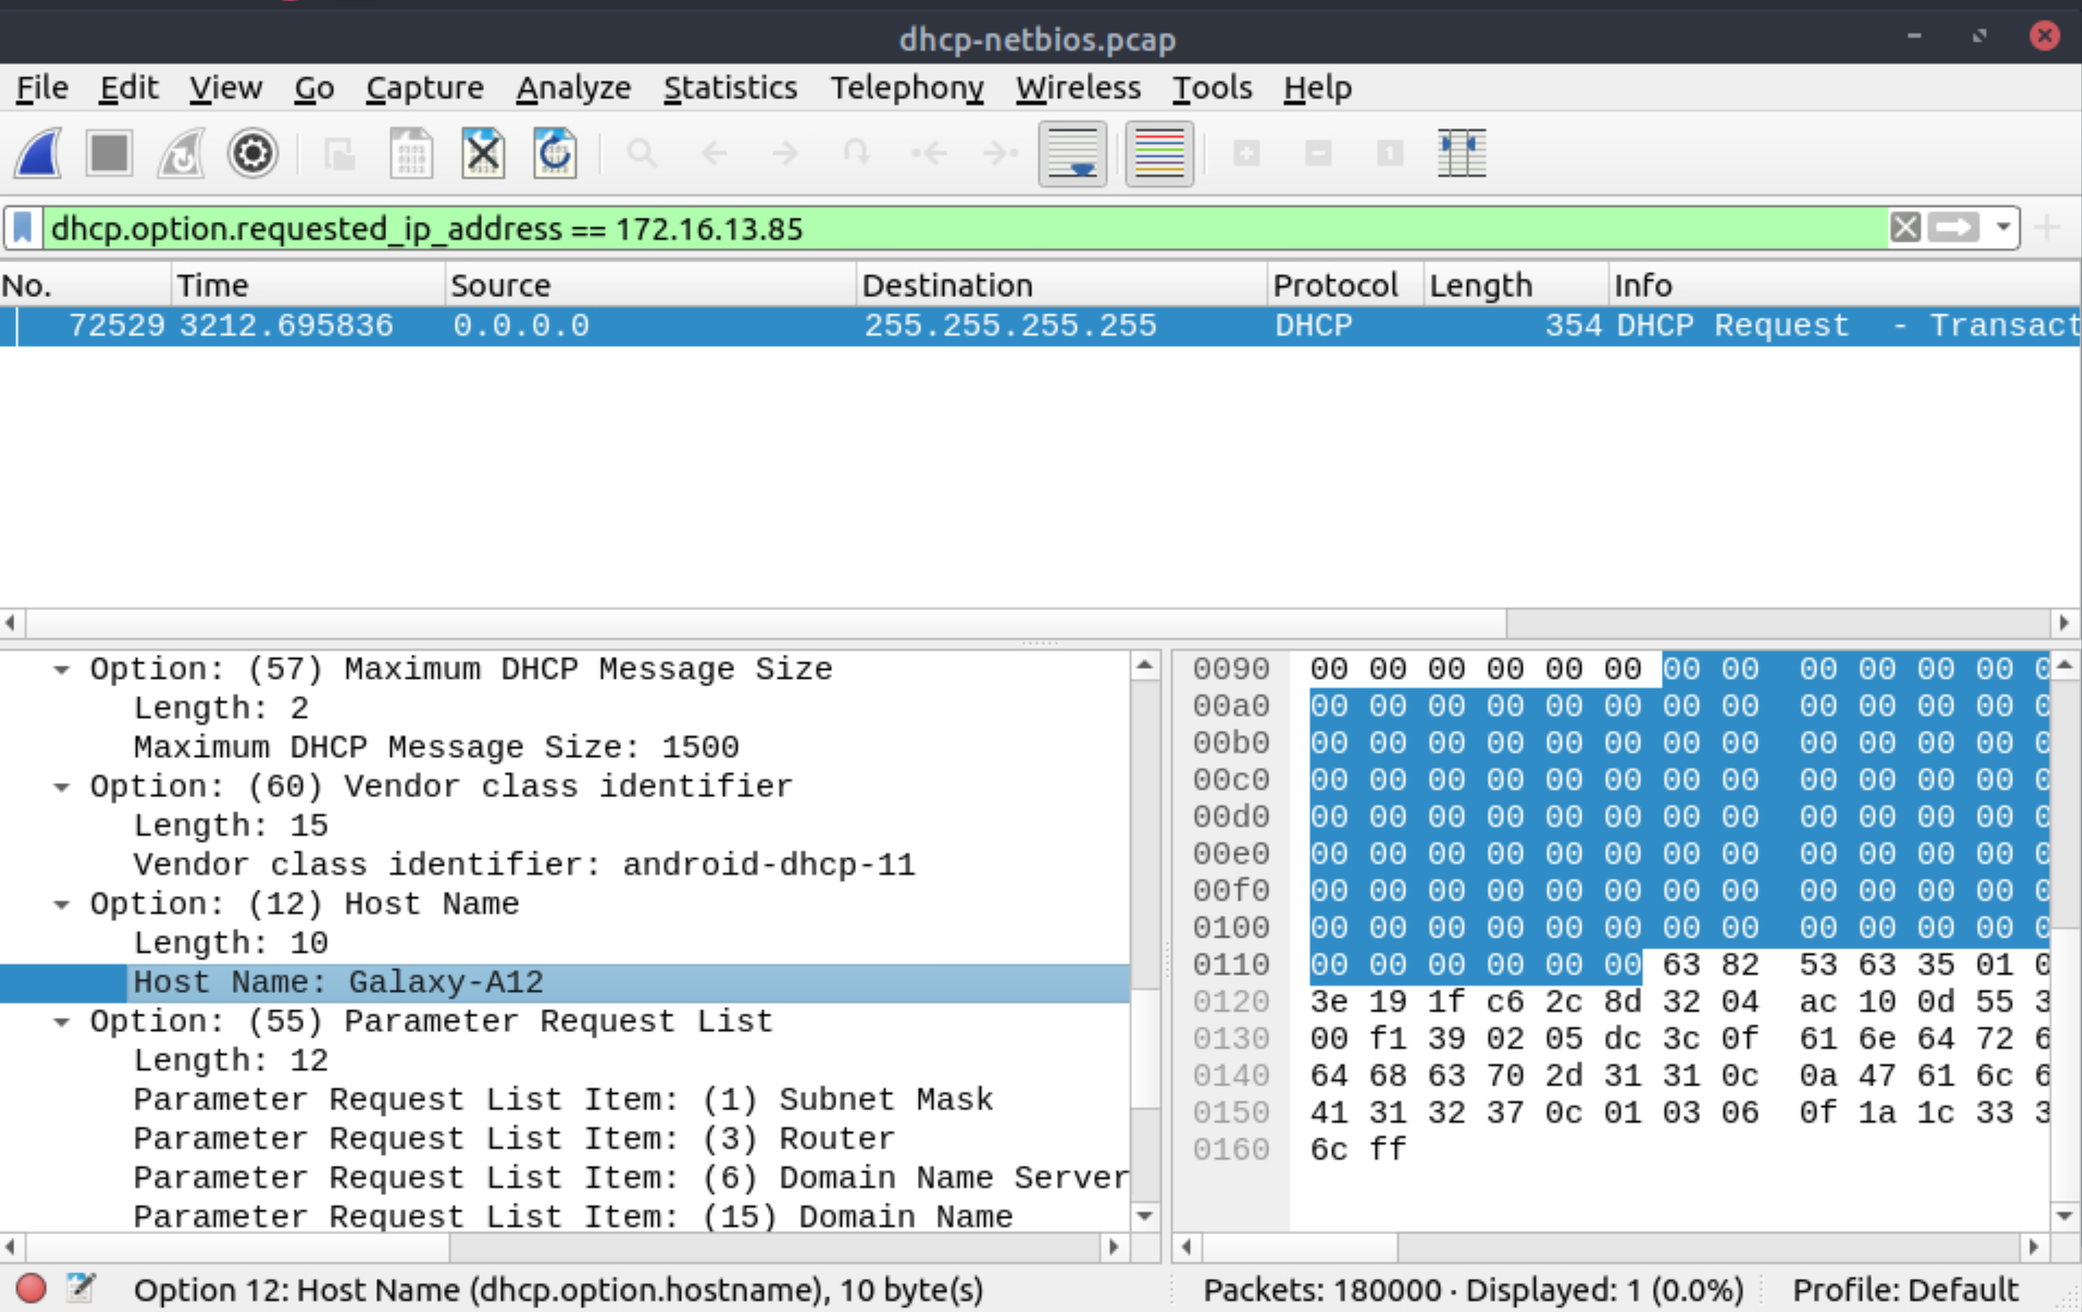Open the Go menu
This screenshot has width=2082, height=1312.
(314, 87)
